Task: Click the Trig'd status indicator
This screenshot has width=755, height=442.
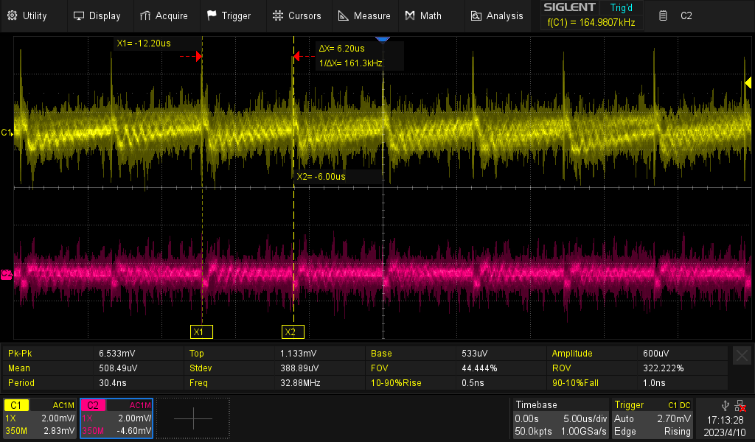Action: (x=621, y=7)
